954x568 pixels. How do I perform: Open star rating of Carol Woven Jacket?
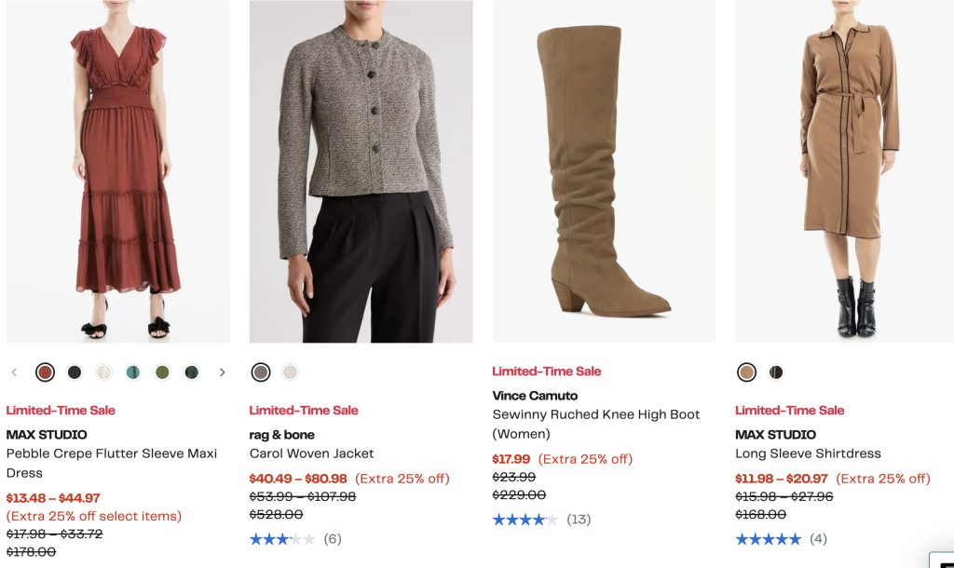coord(282,539)
